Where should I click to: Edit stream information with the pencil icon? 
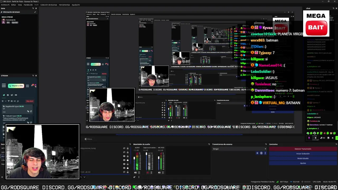coord(35,12)
